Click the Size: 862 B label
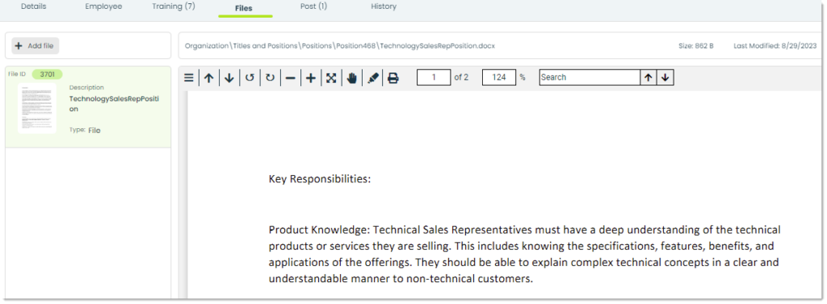Screen dimensions: 827x304 point(695,46)
